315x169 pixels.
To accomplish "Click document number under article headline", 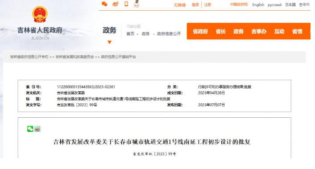I will click(154, 154).
